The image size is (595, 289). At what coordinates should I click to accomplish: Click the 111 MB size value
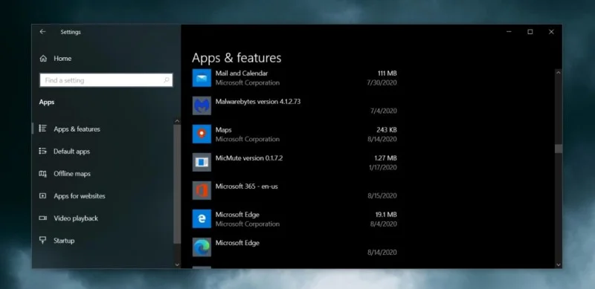pyautogui.click(x=387, y=74)
